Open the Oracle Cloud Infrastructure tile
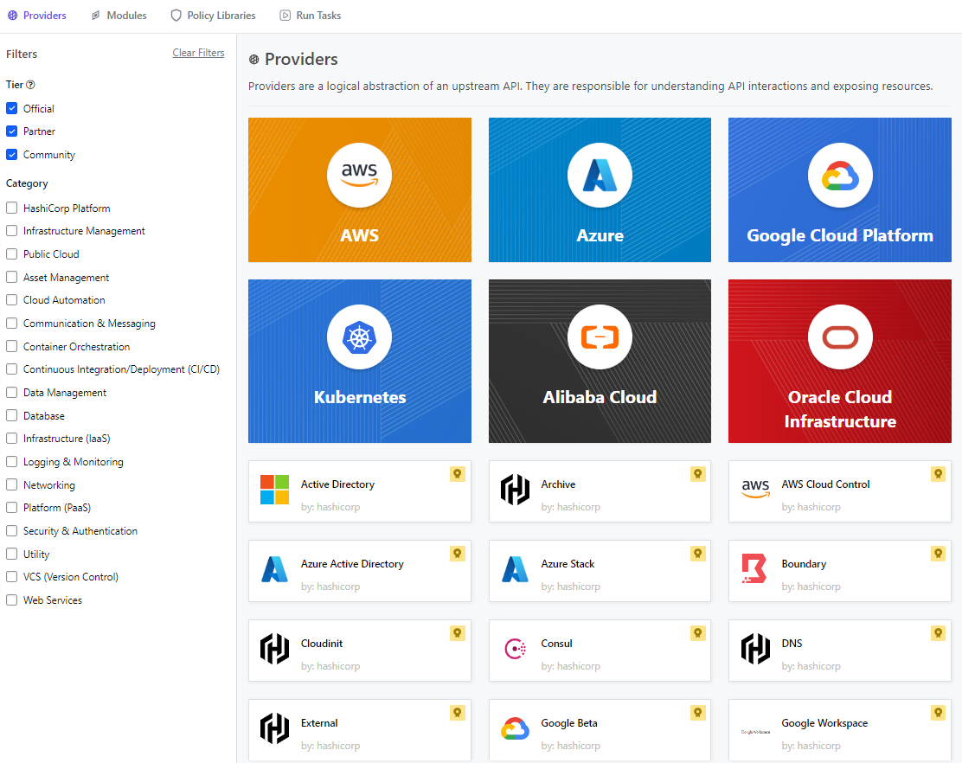This screenshot has width=962, height=763. (839, 361)
